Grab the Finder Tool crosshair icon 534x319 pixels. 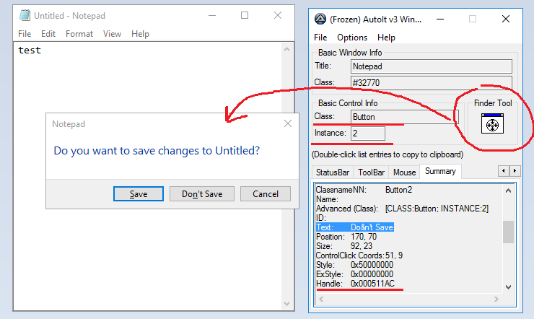[492, 123]
